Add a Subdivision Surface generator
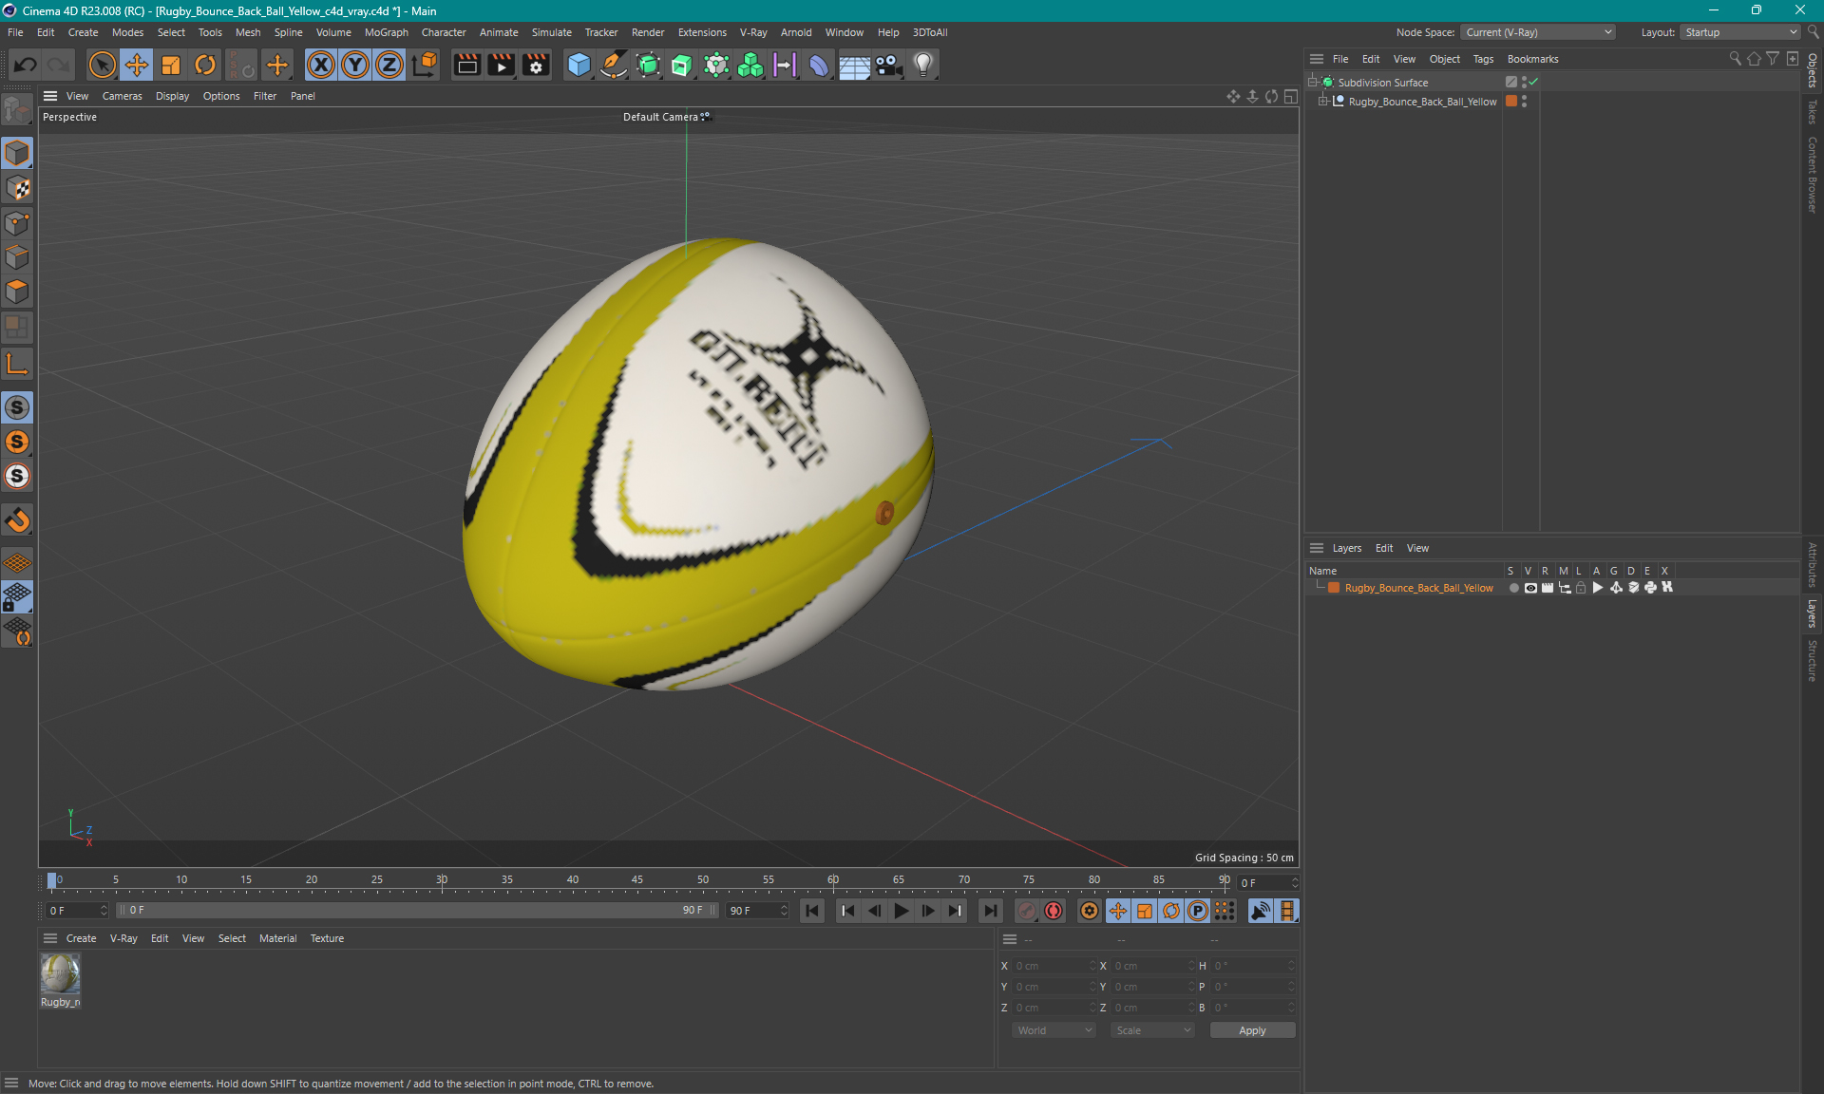Screen dimensions: 1824x1094 point(648,65)
